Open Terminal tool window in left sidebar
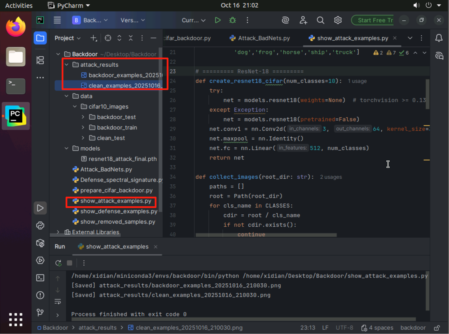Viewport: 449px width, 334px height. [x=40, y=278]
